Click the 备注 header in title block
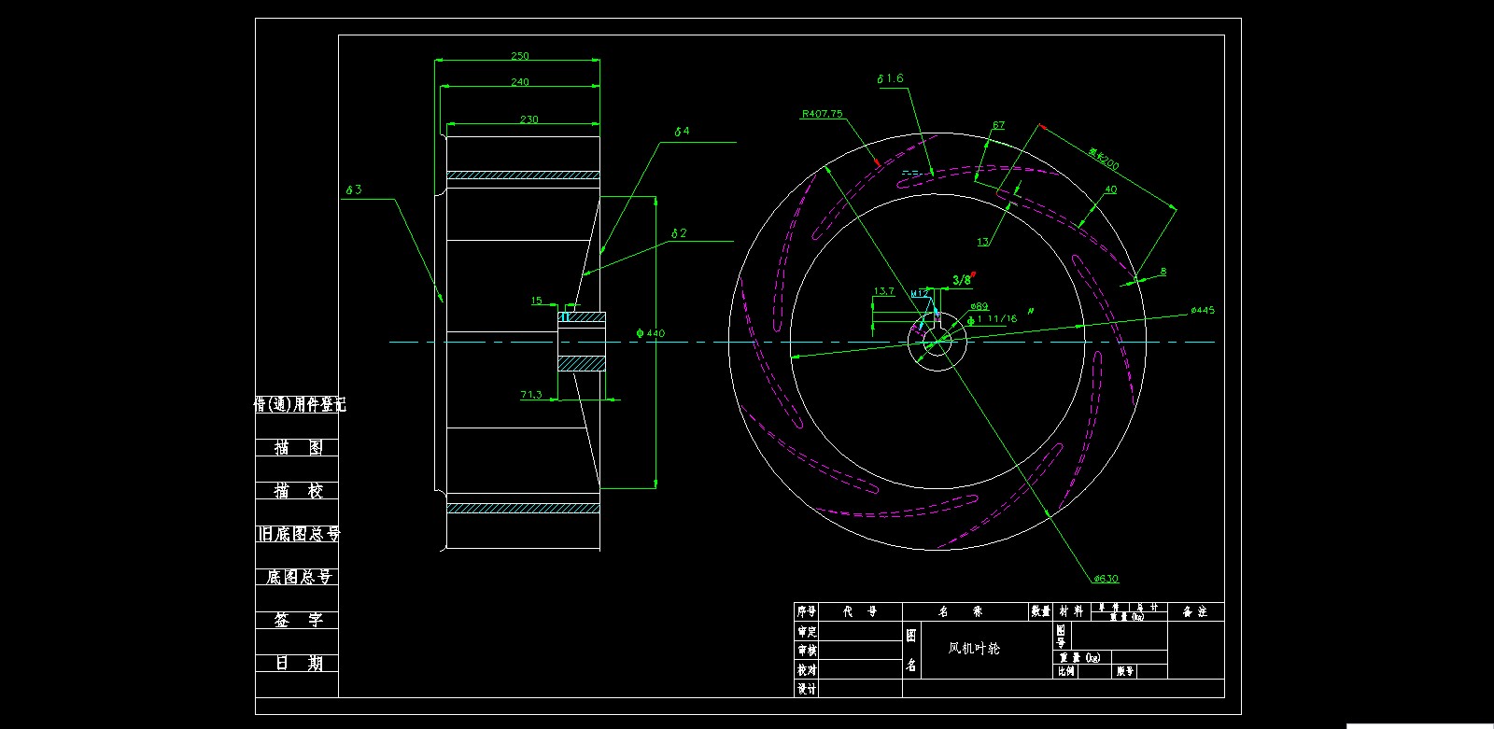1494x729 pixels. point(1195,611)
